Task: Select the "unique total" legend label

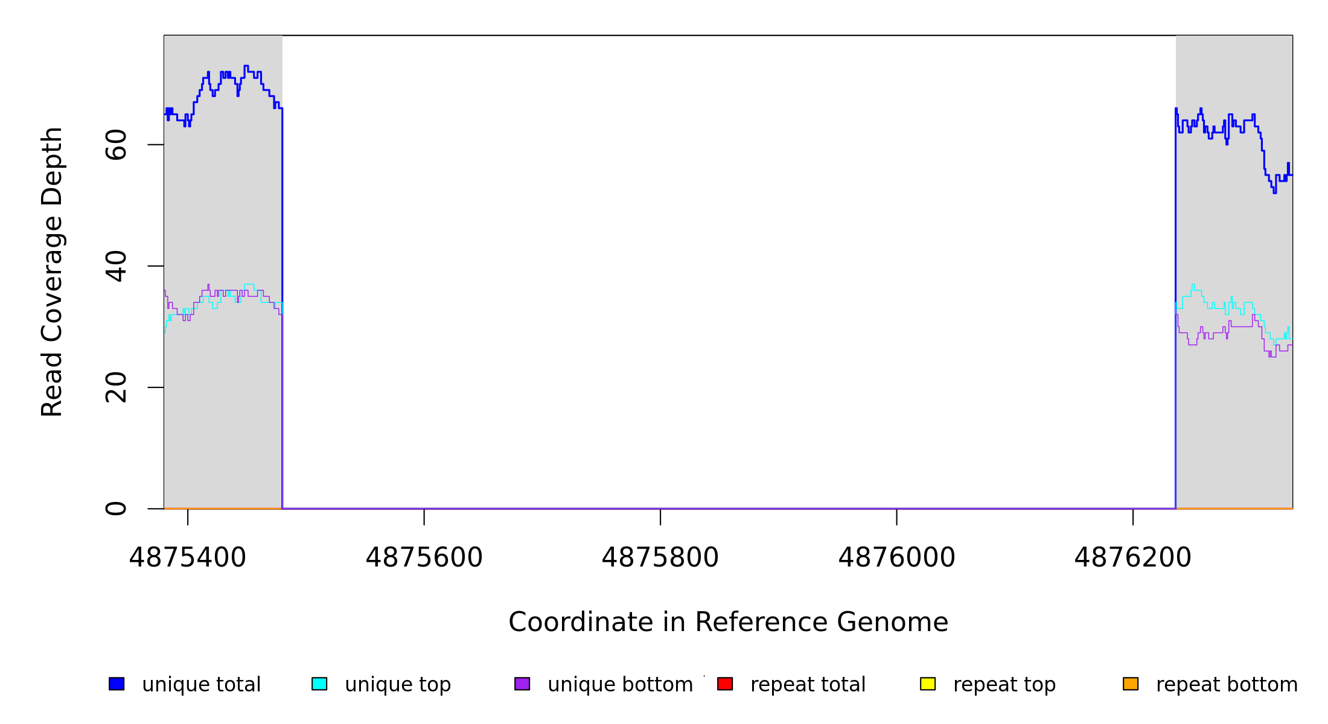Action: point(201,685)
